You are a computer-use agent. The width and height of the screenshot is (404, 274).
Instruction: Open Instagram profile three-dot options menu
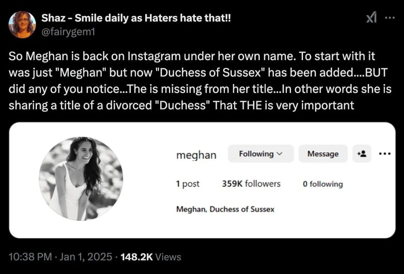tap(385, 153)
